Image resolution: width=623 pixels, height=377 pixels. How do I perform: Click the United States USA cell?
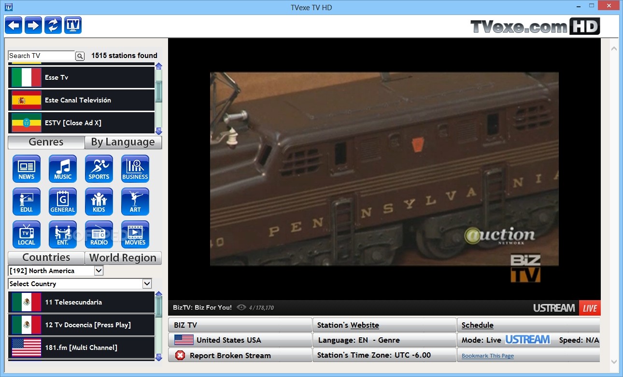tap(240, 340)
